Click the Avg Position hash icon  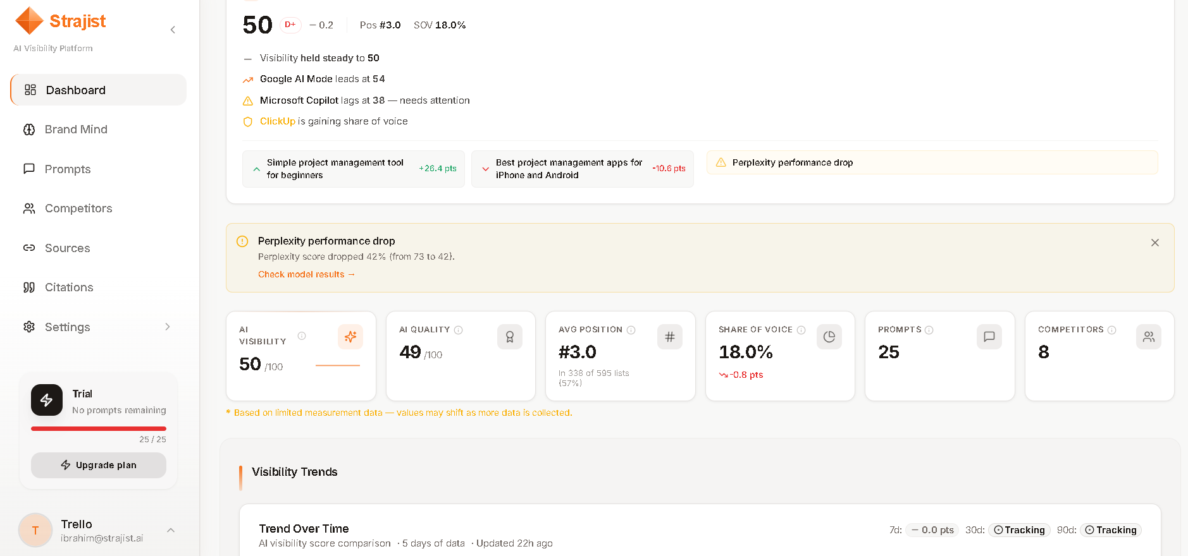(670, 337)
